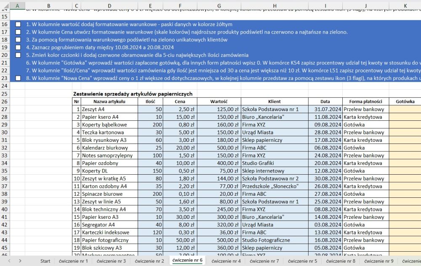This screenshot has height=266, width=421.
Task: Select the Studio Fotograficzne client cell
Action: pyautogui.click(x=274, y=240)
